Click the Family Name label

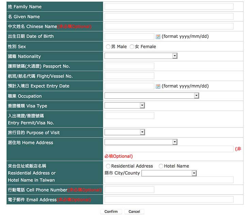click(x=25, y=7)
